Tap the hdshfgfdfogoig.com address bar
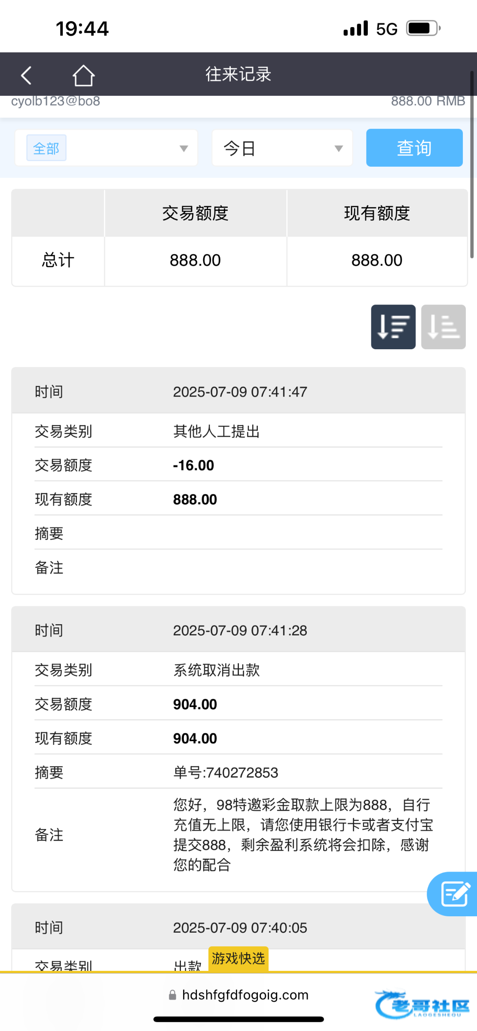The height and width of the screenshot is (1031, 477). [245, 995]
